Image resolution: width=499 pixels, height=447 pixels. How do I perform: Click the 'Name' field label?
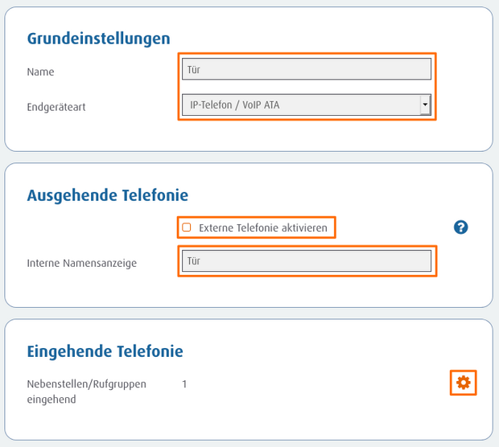click(40, 72)
